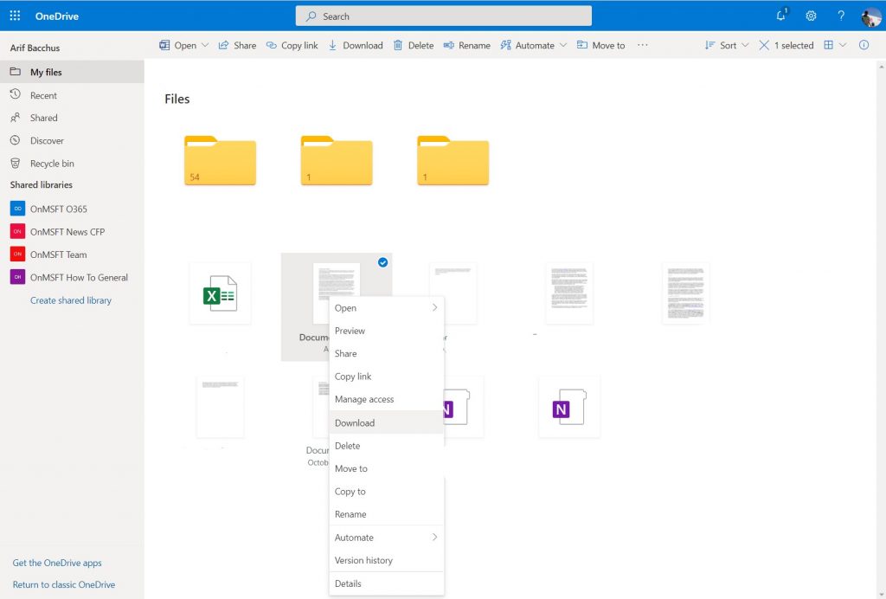The image size is (886, 599).
Task: Click Move to in the toolbar
Action: tap(600, 45)
